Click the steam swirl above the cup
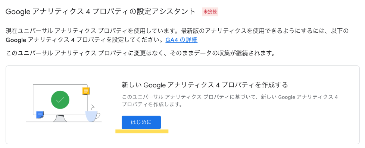This screenshot has height=148, width=365. click(x=93, y=107)
